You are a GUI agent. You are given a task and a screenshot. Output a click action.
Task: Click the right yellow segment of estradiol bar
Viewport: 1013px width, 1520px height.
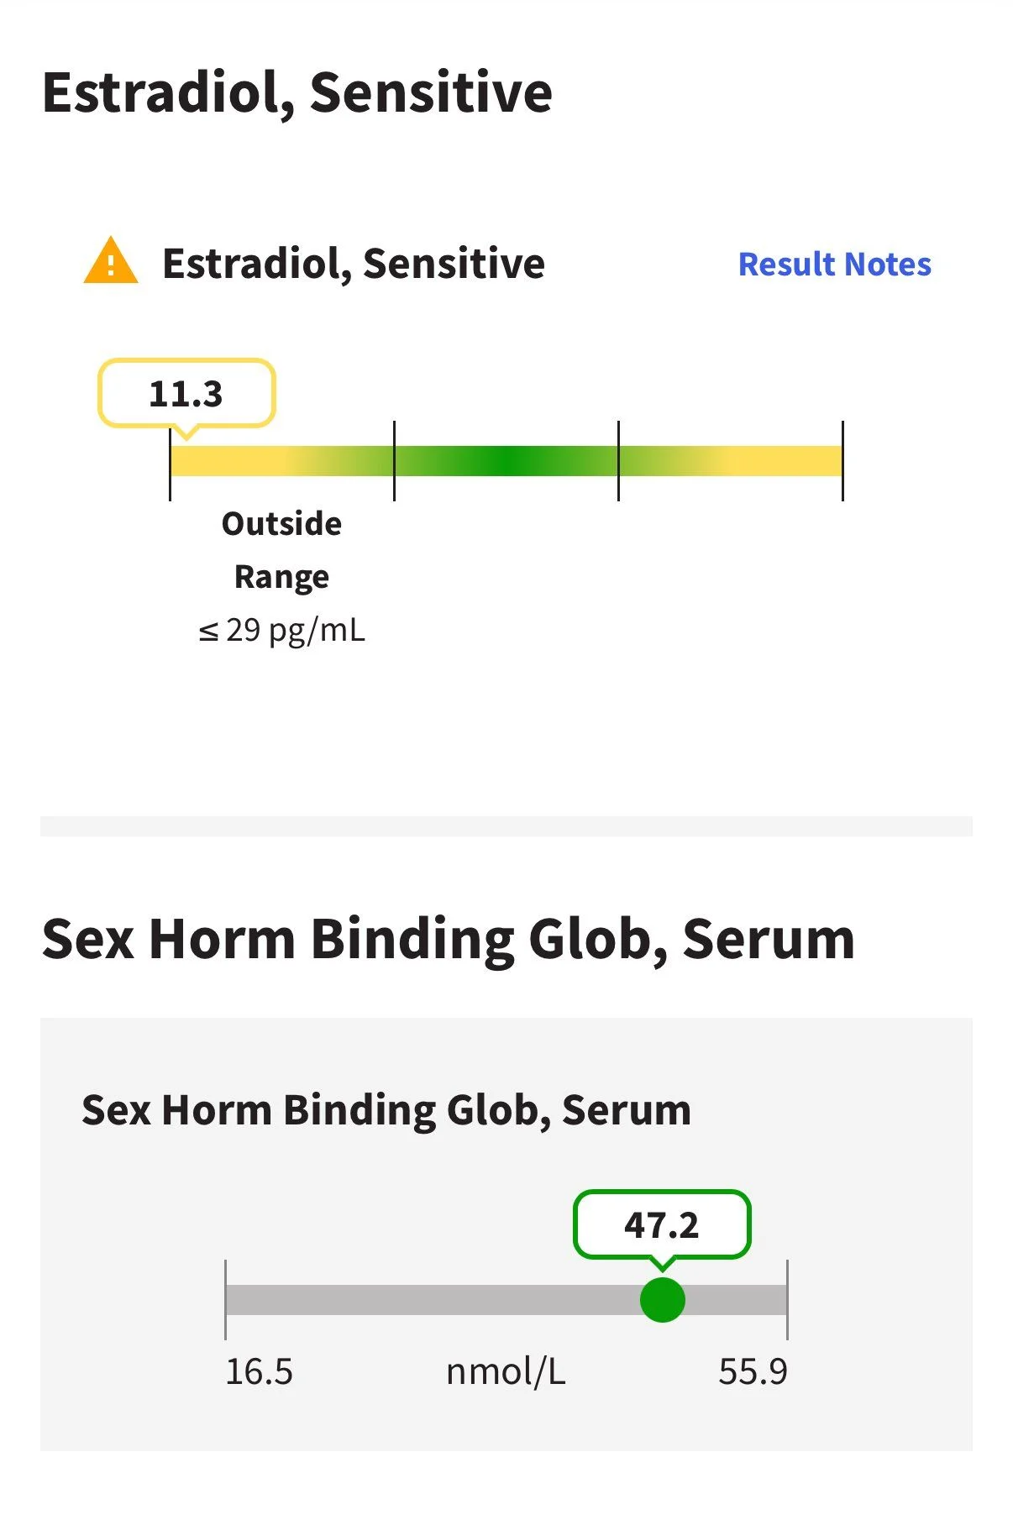731,461
